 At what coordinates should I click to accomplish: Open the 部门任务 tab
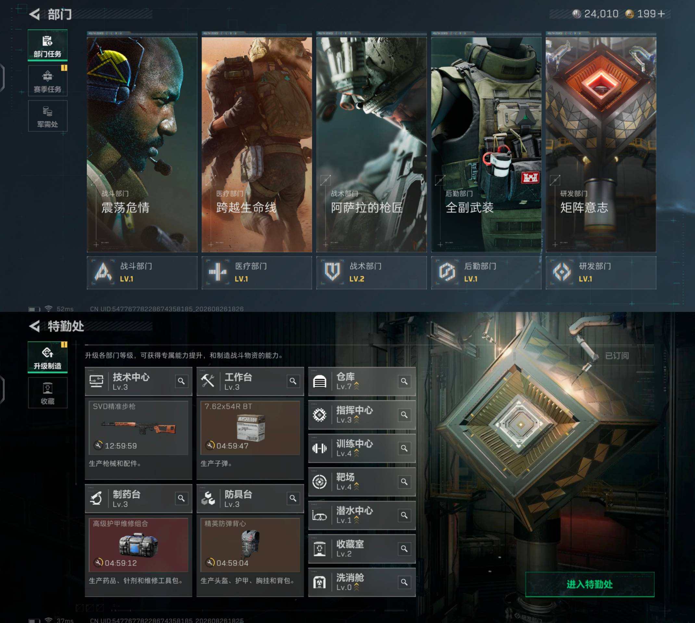click(x=48, y=45)
